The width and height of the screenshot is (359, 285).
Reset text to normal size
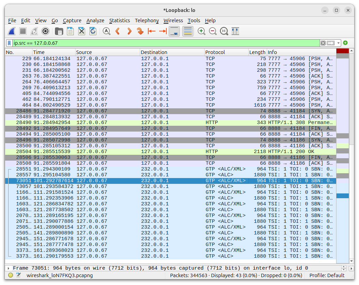[x=224, y=31]
